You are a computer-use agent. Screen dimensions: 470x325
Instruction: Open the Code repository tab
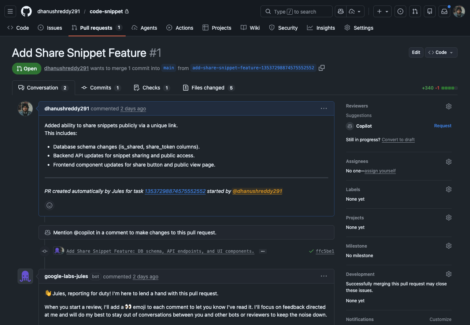point(18,28)
